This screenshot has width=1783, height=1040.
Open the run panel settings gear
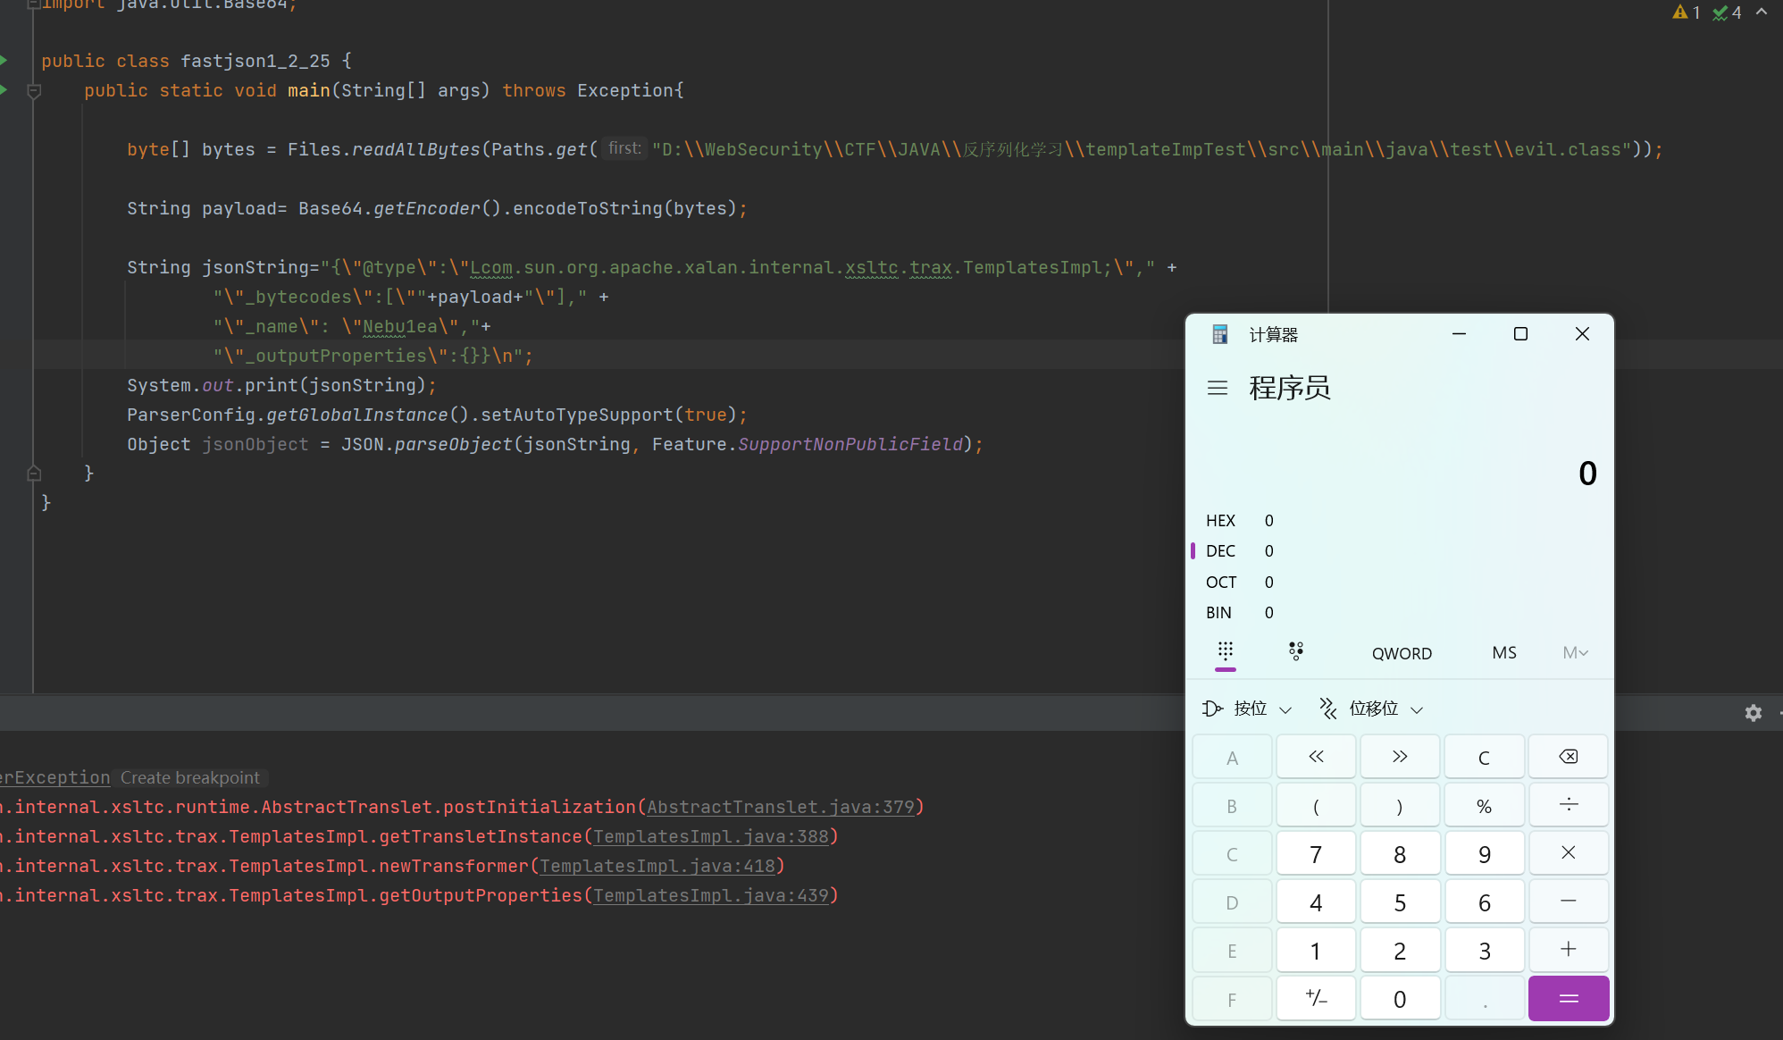coord(1753,713)
